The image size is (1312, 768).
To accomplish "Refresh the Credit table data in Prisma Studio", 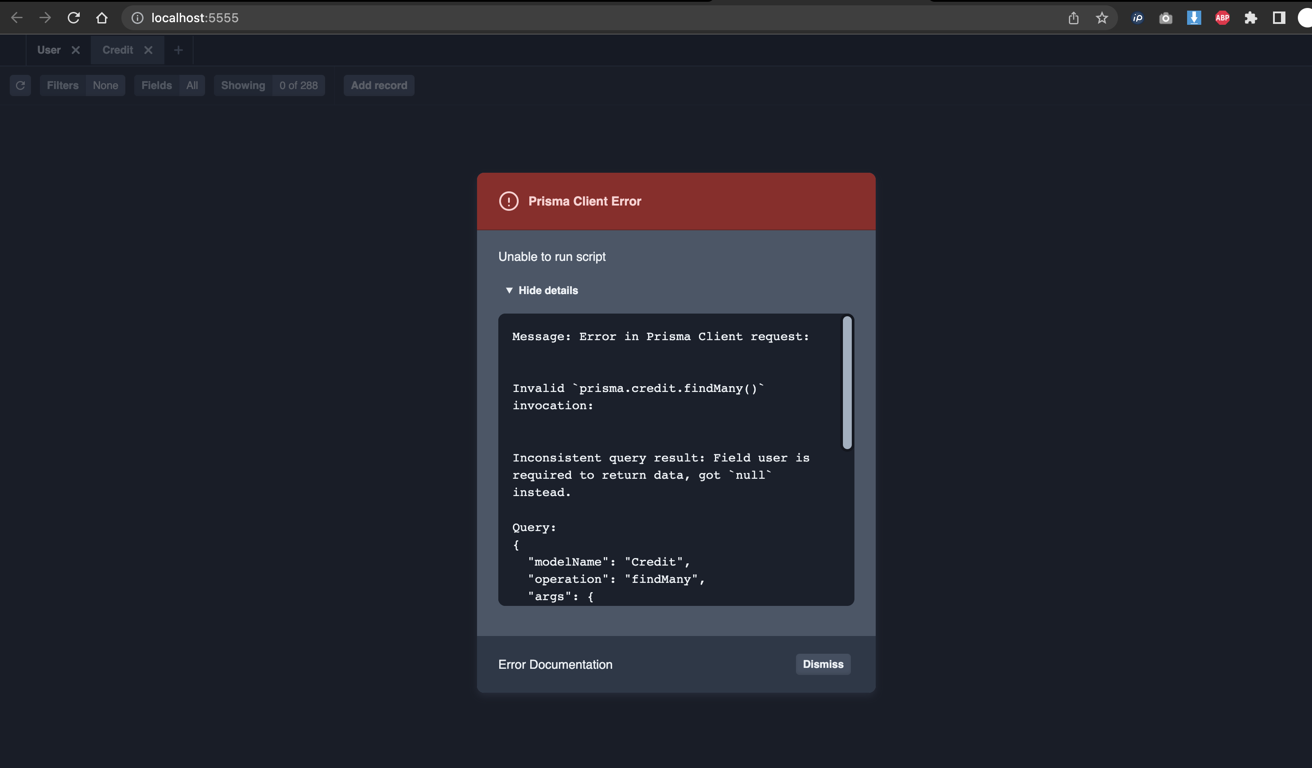I will 20,85.
